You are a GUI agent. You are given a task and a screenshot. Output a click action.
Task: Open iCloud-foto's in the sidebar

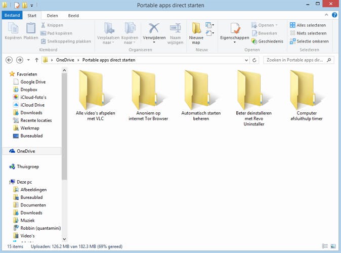pyautogui.click(x=33, y=97)
